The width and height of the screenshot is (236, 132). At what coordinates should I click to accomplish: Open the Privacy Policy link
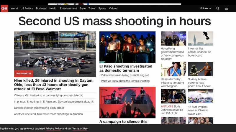tap(53, 128)
